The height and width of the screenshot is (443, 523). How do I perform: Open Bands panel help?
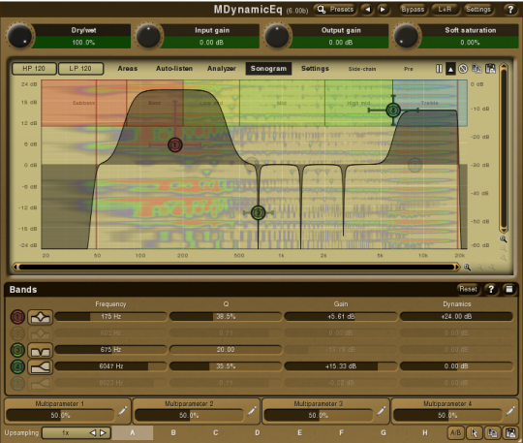pyautogui.click(x=491, y=289)
